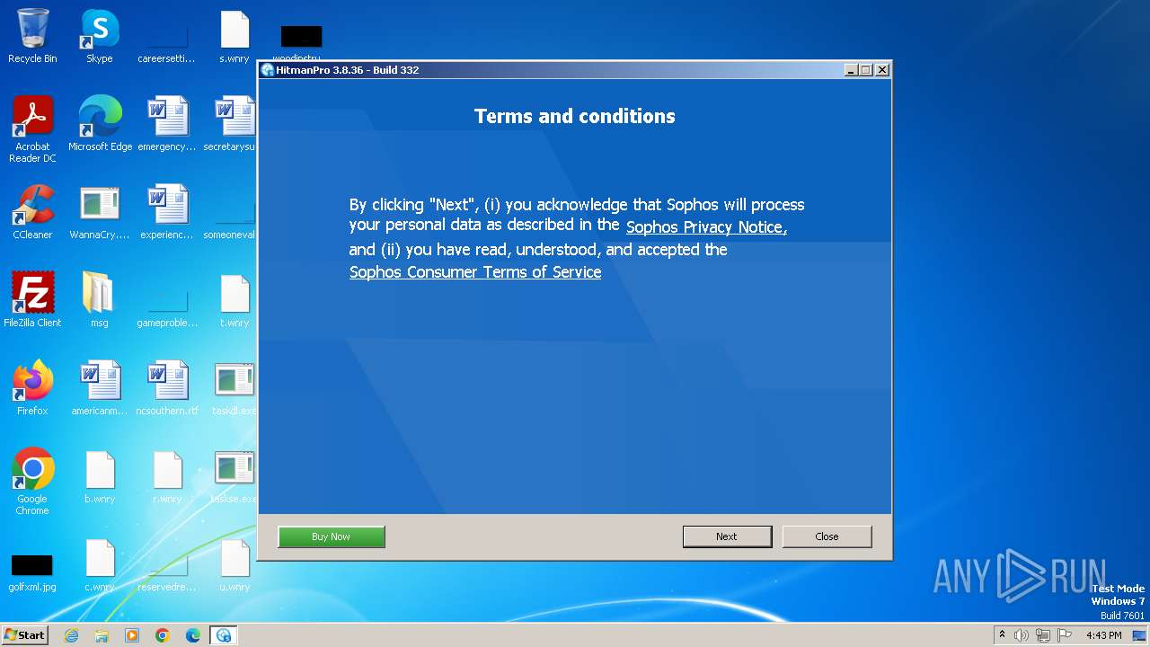Screen dimensions: 1150x647
Task: Select the u.wnry file icon
Action: click(234, 564)
